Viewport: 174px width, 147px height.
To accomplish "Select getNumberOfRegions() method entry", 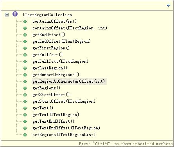I will click(x=56, y=74).
